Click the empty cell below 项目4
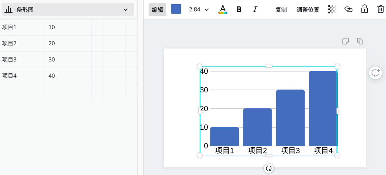Viewport: 386px width, 175px height. coord(23,92)
